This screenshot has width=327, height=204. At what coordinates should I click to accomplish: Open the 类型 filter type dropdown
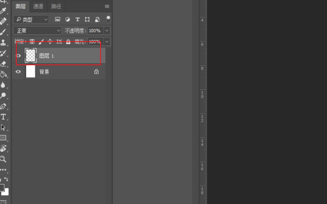[x=31, y=20]
